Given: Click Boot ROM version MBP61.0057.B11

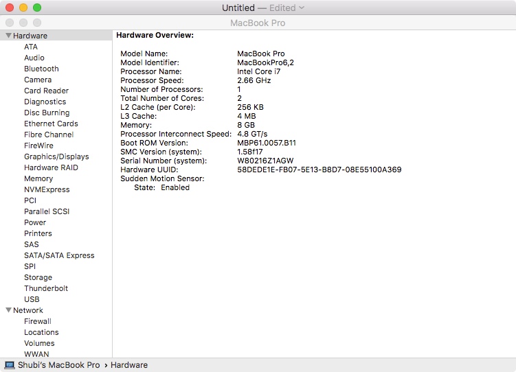Looking at the screenshot, I should pyautogui.click(x=267, y=143).
